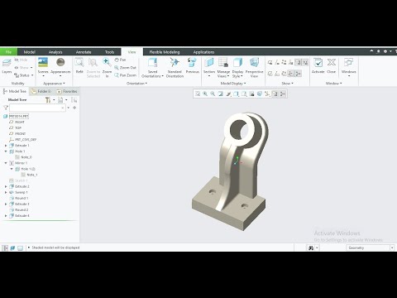Toggle point display in Show group

(284, 63)
